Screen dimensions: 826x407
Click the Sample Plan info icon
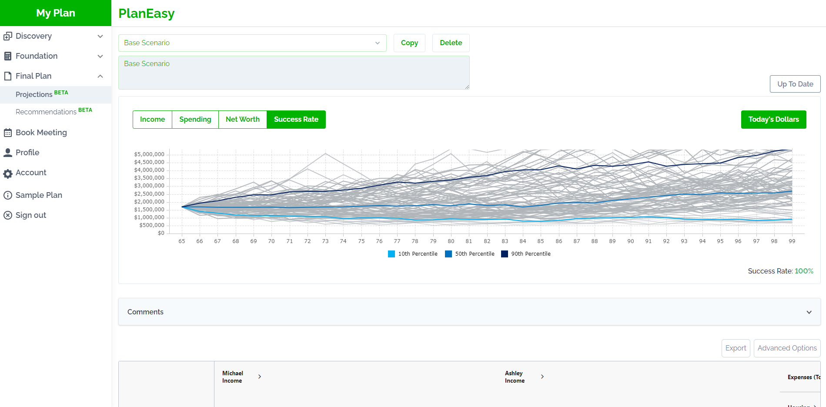tap(8, 195)
